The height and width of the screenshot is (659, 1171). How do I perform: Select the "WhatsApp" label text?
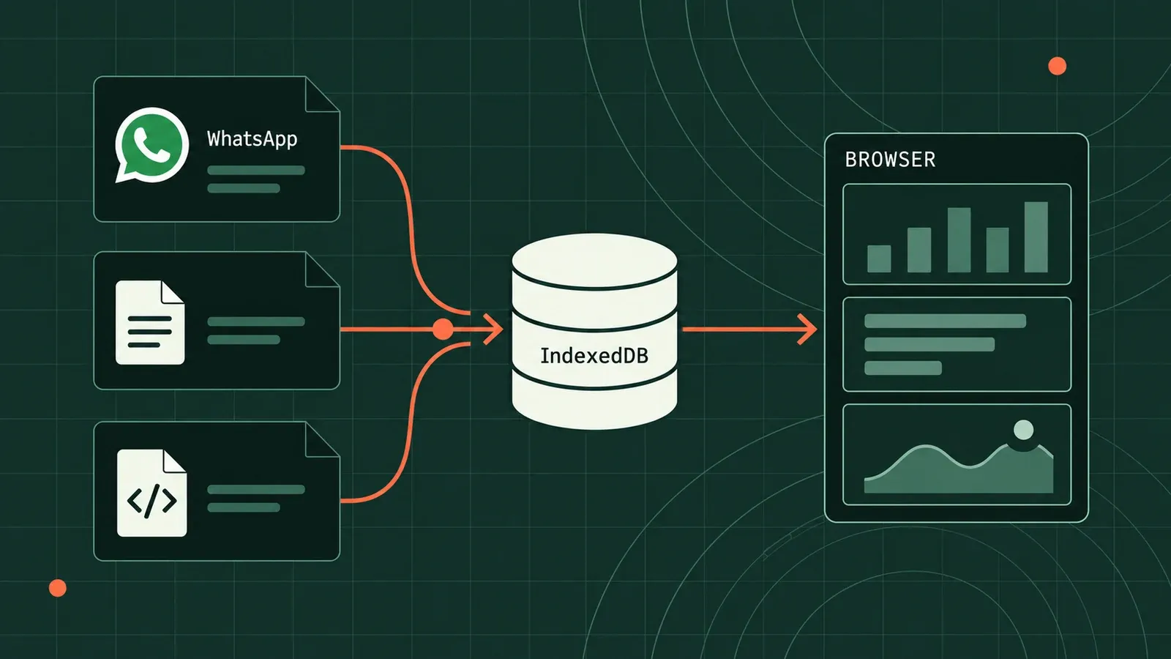pos(252,138)
